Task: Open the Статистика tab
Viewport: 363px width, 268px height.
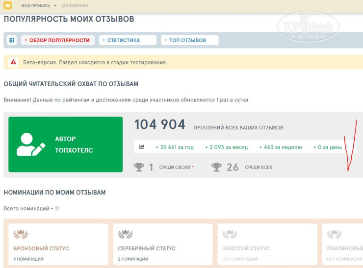Action: pyautogui.click(x=128, y=40)
